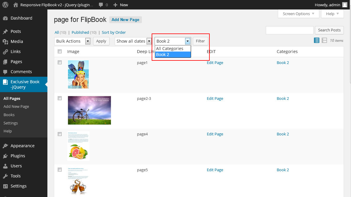The image size is (351, 197).
Task: Click Edit Page for page1
Action: point(215,63)
